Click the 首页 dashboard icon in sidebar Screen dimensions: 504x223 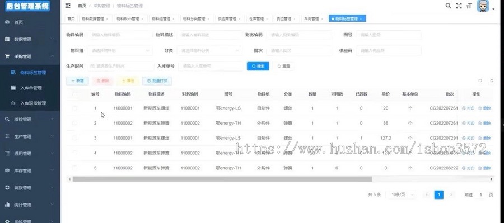tap(7, 22)
